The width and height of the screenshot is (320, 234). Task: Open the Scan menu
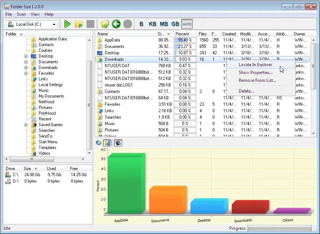[x=21, y=14]
